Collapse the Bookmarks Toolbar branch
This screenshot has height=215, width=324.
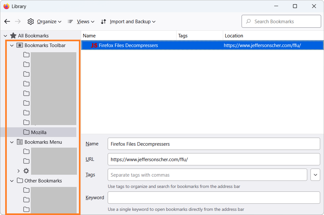point(12,45)
